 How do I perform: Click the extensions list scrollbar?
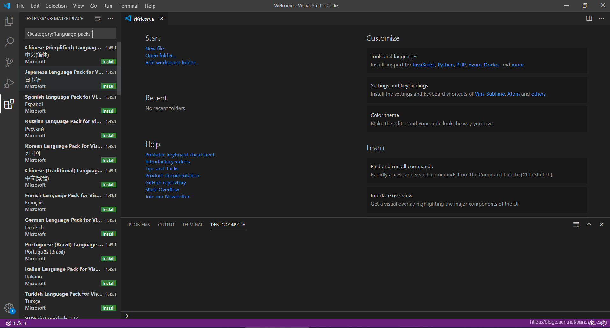(119, 68)
